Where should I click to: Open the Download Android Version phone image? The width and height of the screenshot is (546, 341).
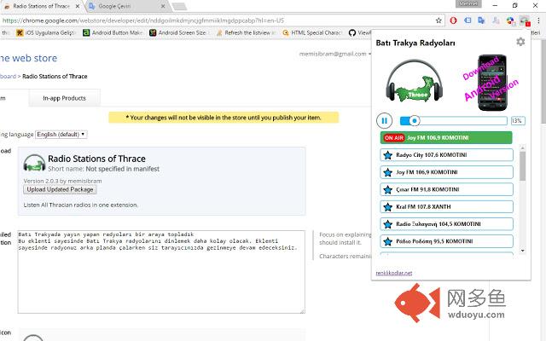(x=491, y=83)
